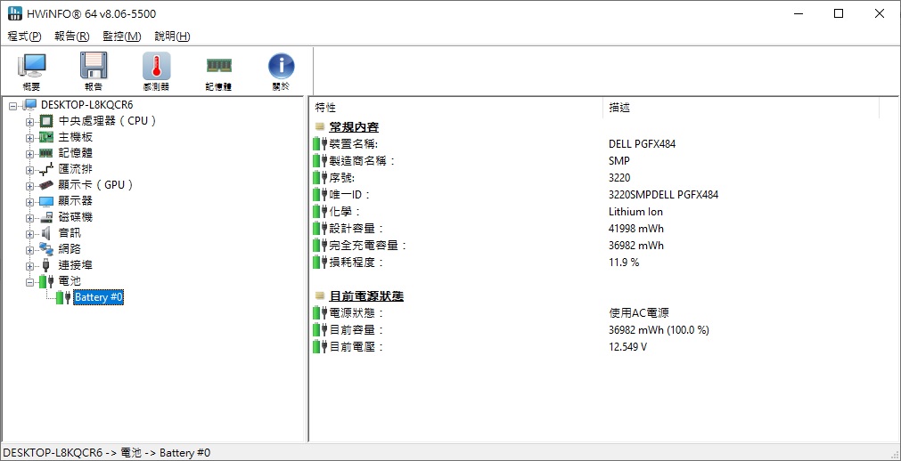Expand the 顯示卡 (GPU) node
The width and height of the screenshot is (901, 461).
click(30, 186)
